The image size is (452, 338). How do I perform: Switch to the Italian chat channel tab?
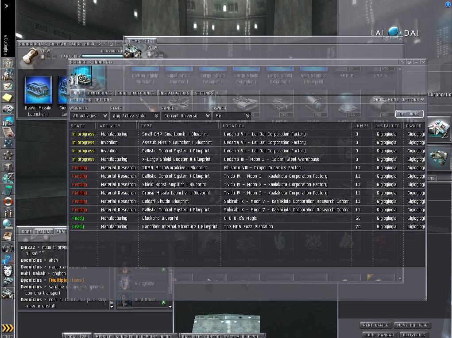click(x=44, y=232)
